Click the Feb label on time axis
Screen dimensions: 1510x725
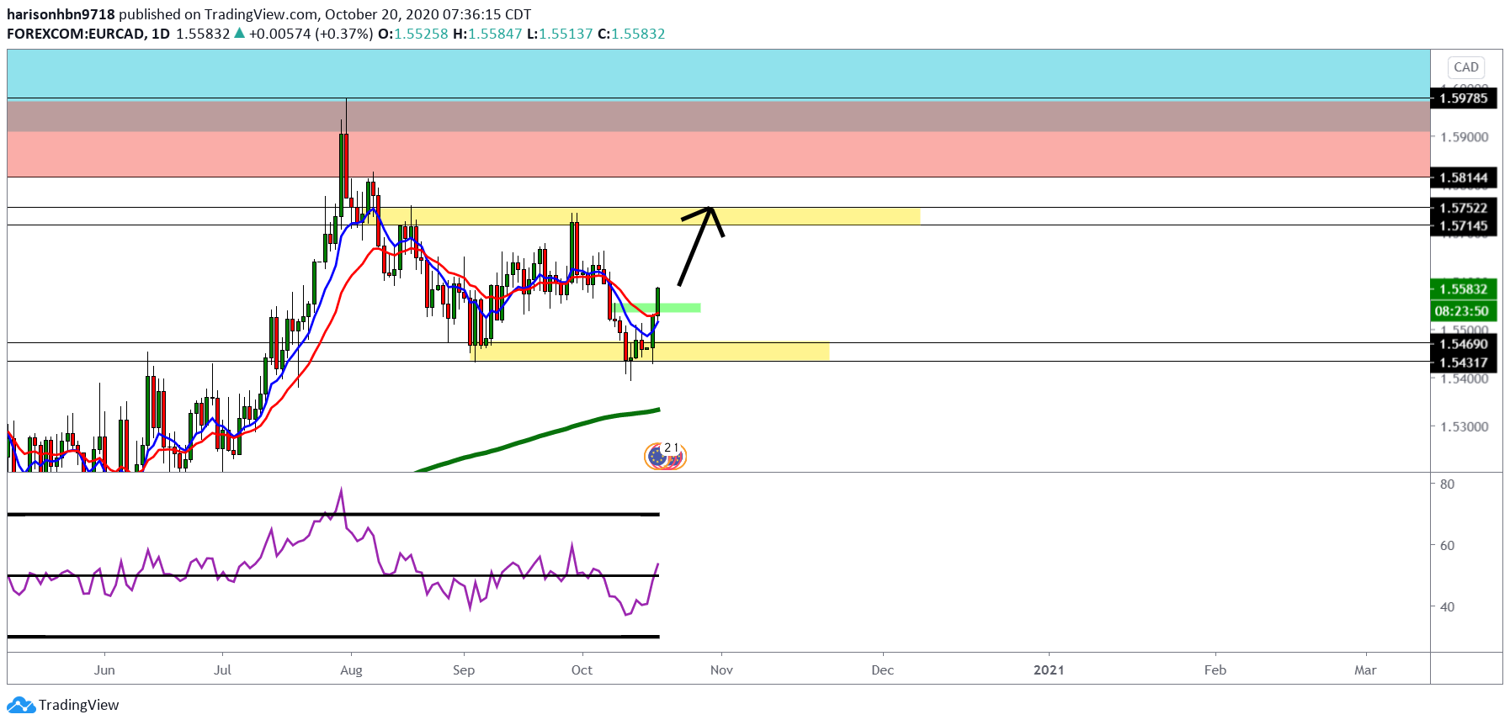[1215, 670]
